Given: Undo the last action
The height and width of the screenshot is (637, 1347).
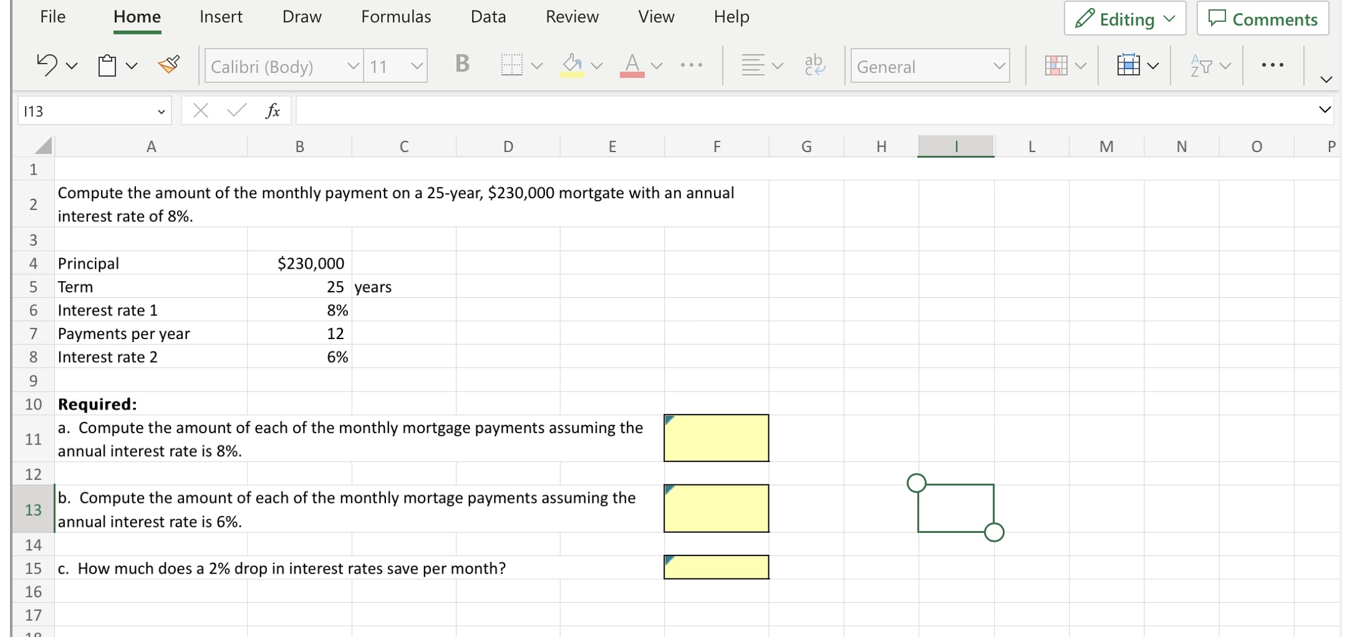Looking at the screenshot, I should point(46,64).
